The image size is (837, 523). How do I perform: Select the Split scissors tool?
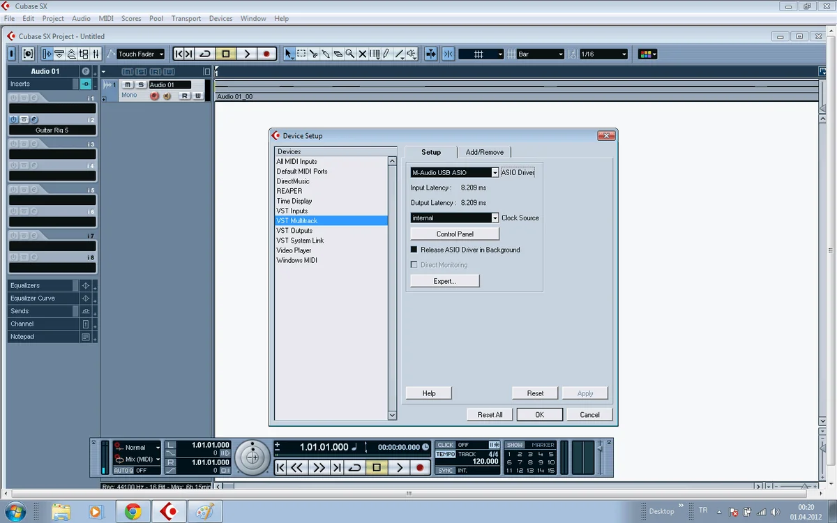[313, 54]
